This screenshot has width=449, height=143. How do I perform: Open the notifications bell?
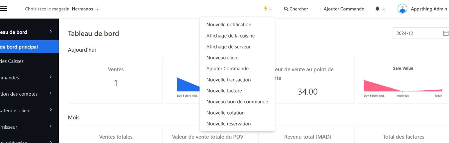coord(377,9)
